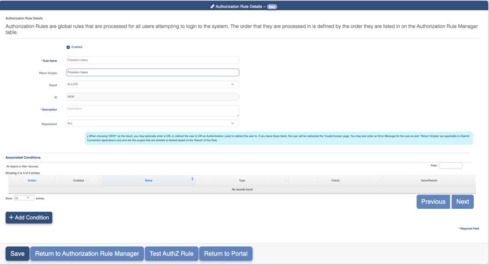Click the pencil icon in title bar
Image resolution: width=489 pixels, height=265 pixels.
(212, 6)
